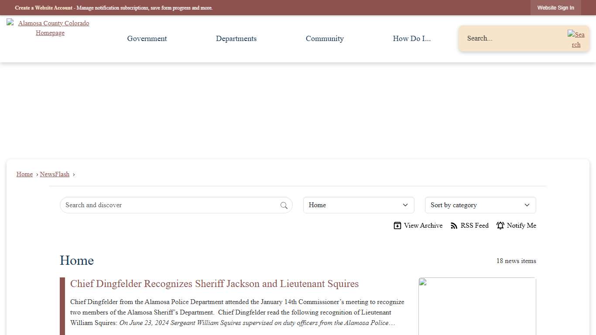Open the Government menu
The width and height of the screenshot is (596, 335).
[147, 38]
